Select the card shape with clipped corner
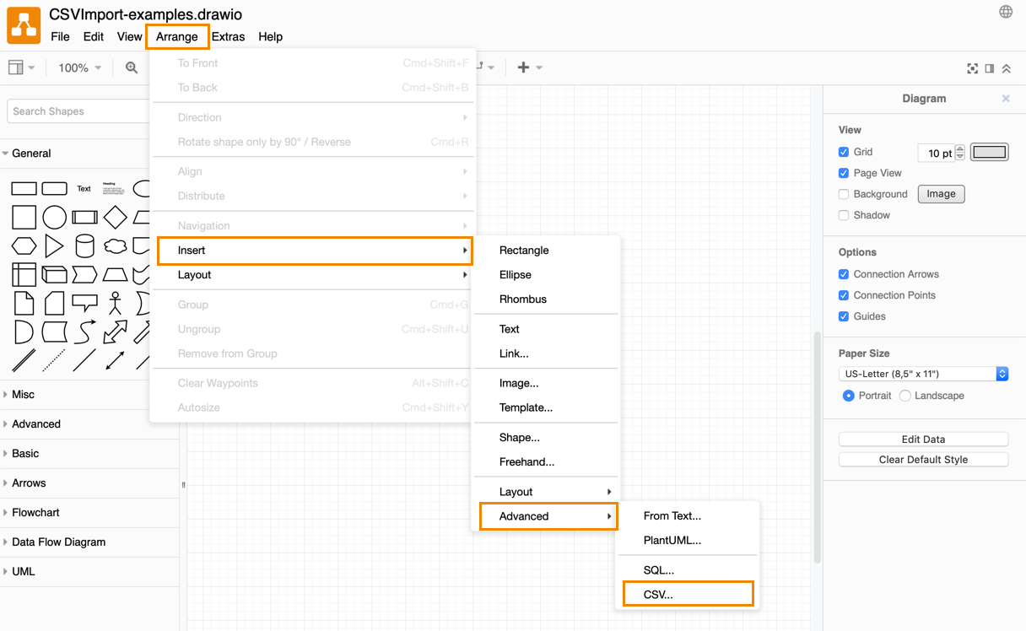Image resolution: width=1026 pixels, height=631 pixels. (x=55, y=304)
